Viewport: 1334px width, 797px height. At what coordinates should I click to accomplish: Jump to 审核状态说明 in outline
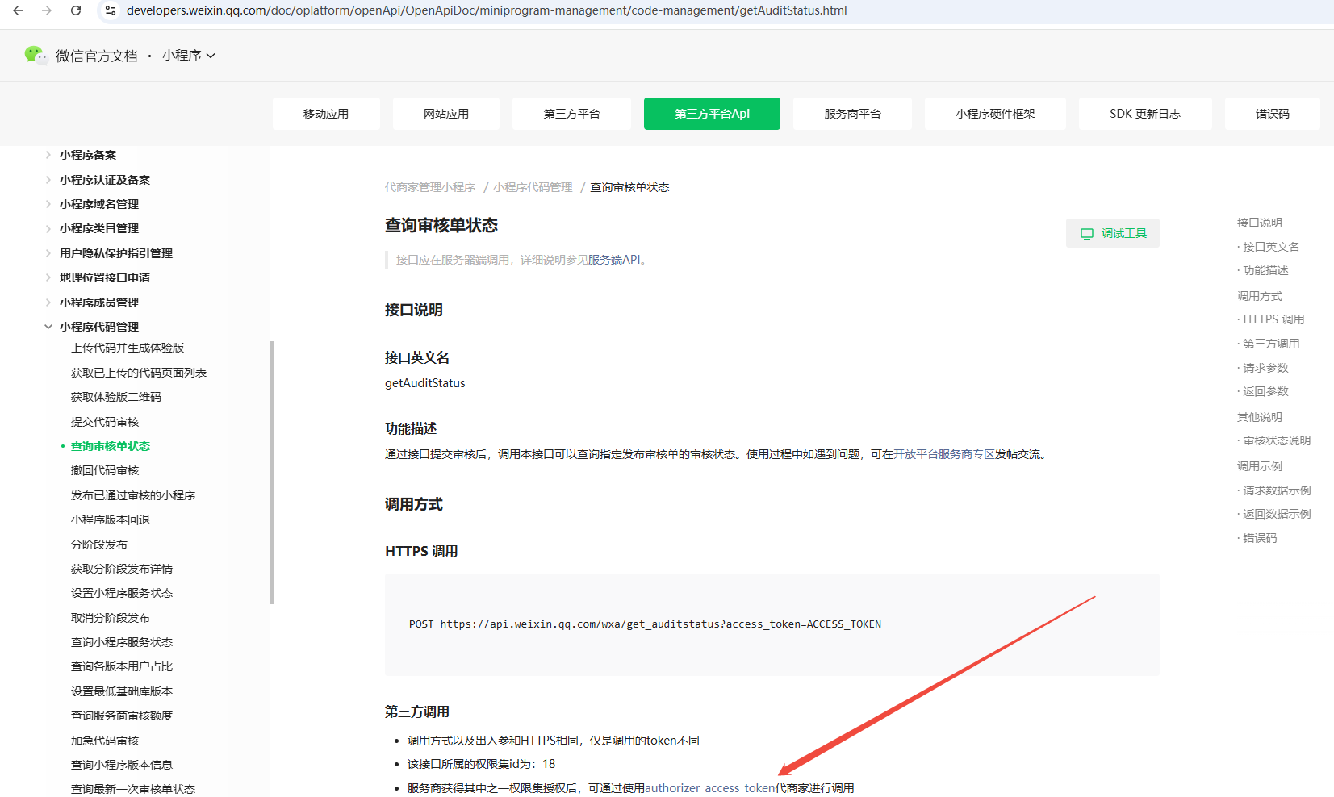point(1277,440)
